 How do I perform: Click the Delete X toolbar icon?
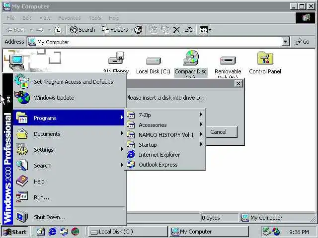pos(176,30)
